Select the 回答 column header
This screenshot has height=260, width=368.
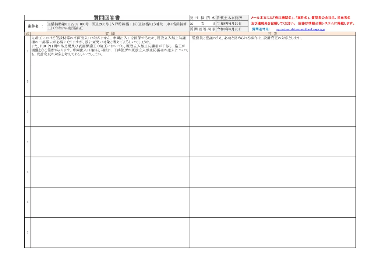coord(272,34)
